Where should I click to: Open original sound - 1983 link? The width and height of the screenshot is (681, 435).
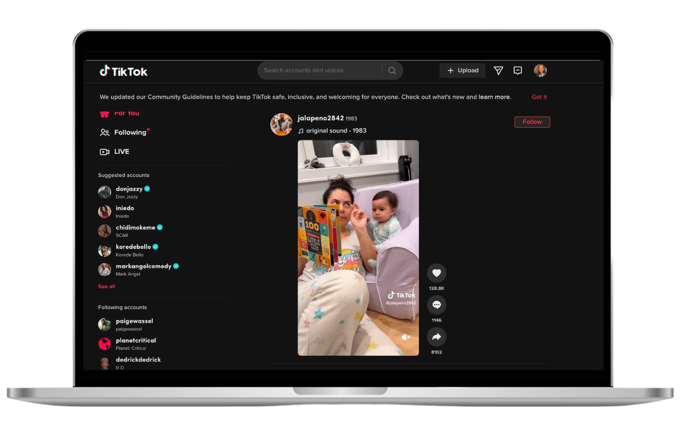point(337,131)
